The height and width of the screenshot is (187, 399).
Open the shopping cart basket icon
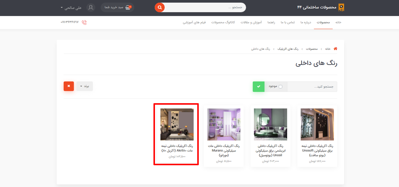click(x=128, y=7)
